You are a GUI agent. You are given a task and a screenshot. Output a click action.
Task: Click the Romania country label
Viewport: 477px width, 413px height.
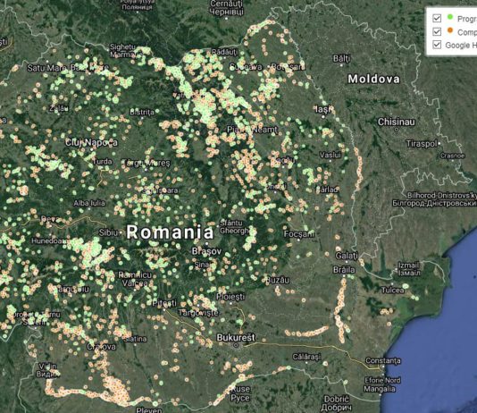[170, 232]
